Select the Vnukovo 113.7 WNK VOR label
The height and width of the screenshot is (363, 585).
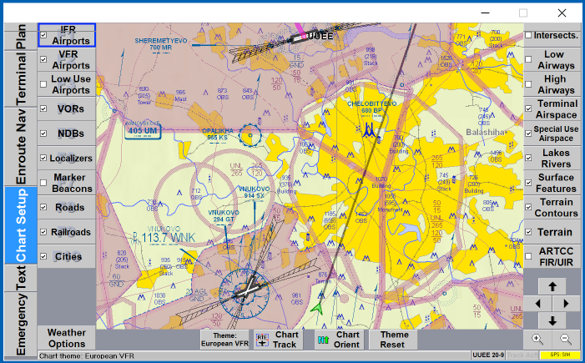tap(163, 239)
